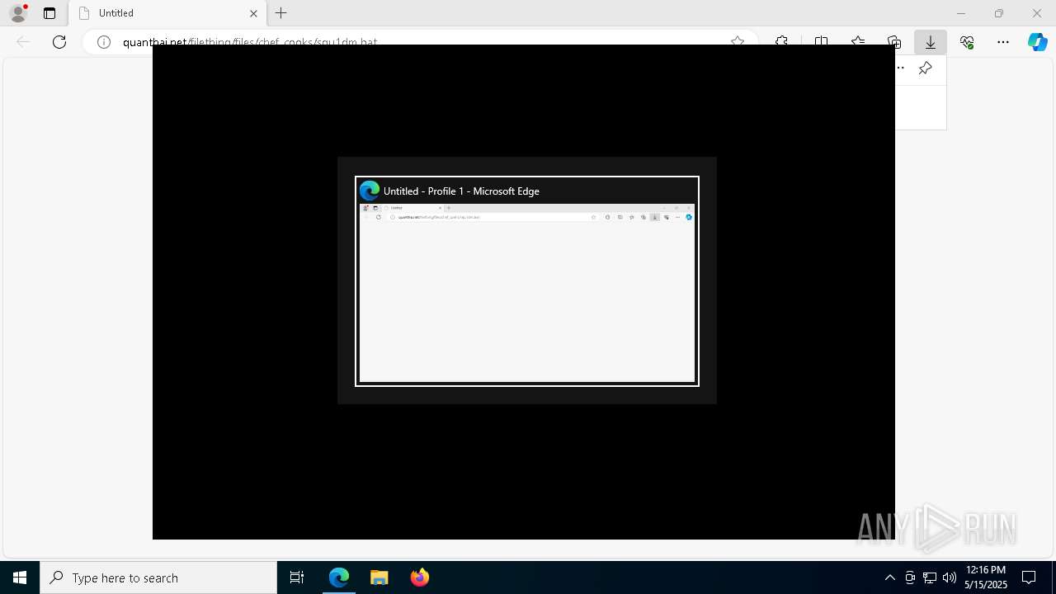Open the Copilot sidebar icon
The height and width of the screenshot is (594, 1056).
[1038, 42]
